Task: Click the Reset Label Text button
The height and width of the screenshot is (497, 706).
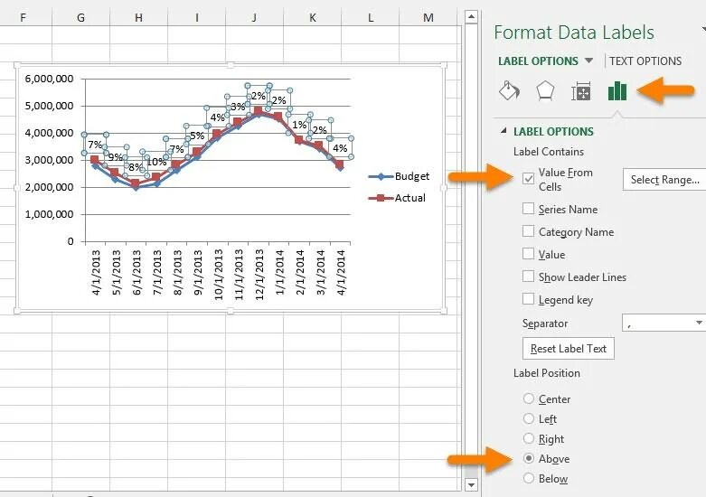Action: coord(569,349)
